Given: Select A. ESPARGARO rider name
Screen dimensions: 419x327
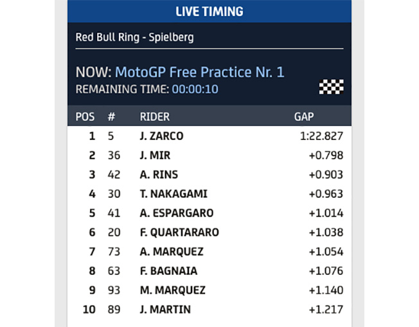Looking at the screenshot, I should [x=177, y=213].
